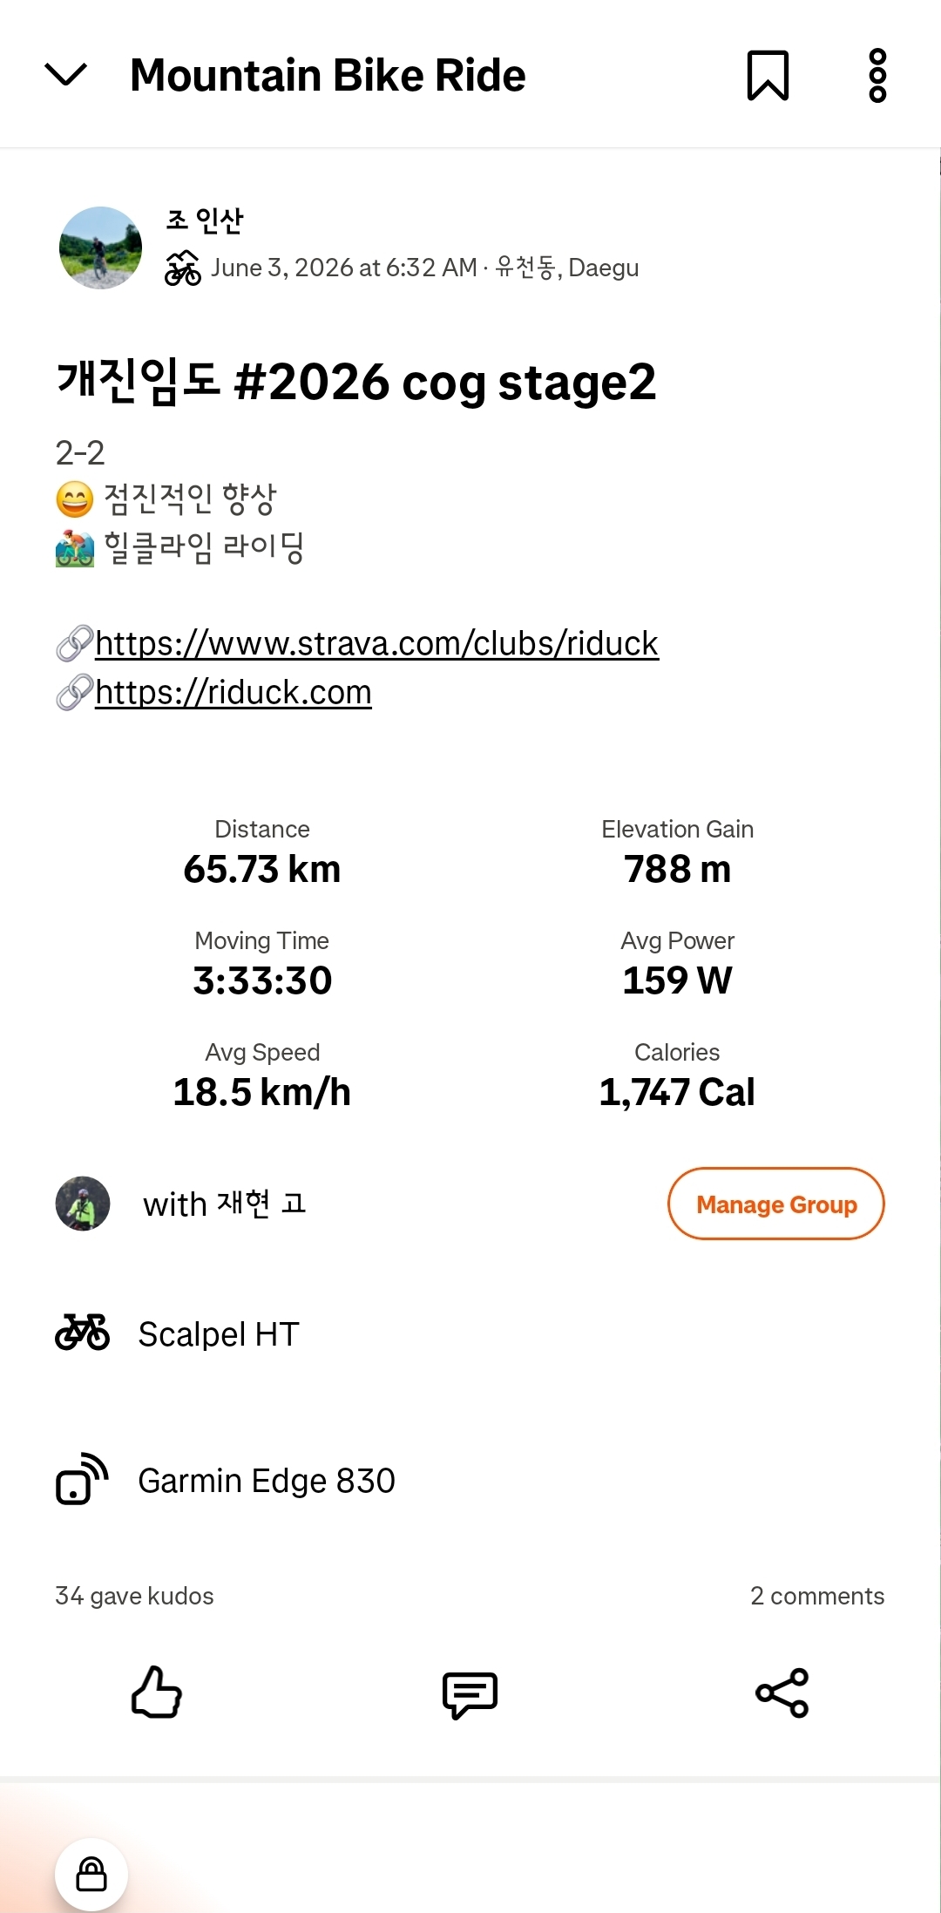Tap the comment speech bubble icon
The height and width of the screenshot is (1913, 941).
(x=470, y=1693)
